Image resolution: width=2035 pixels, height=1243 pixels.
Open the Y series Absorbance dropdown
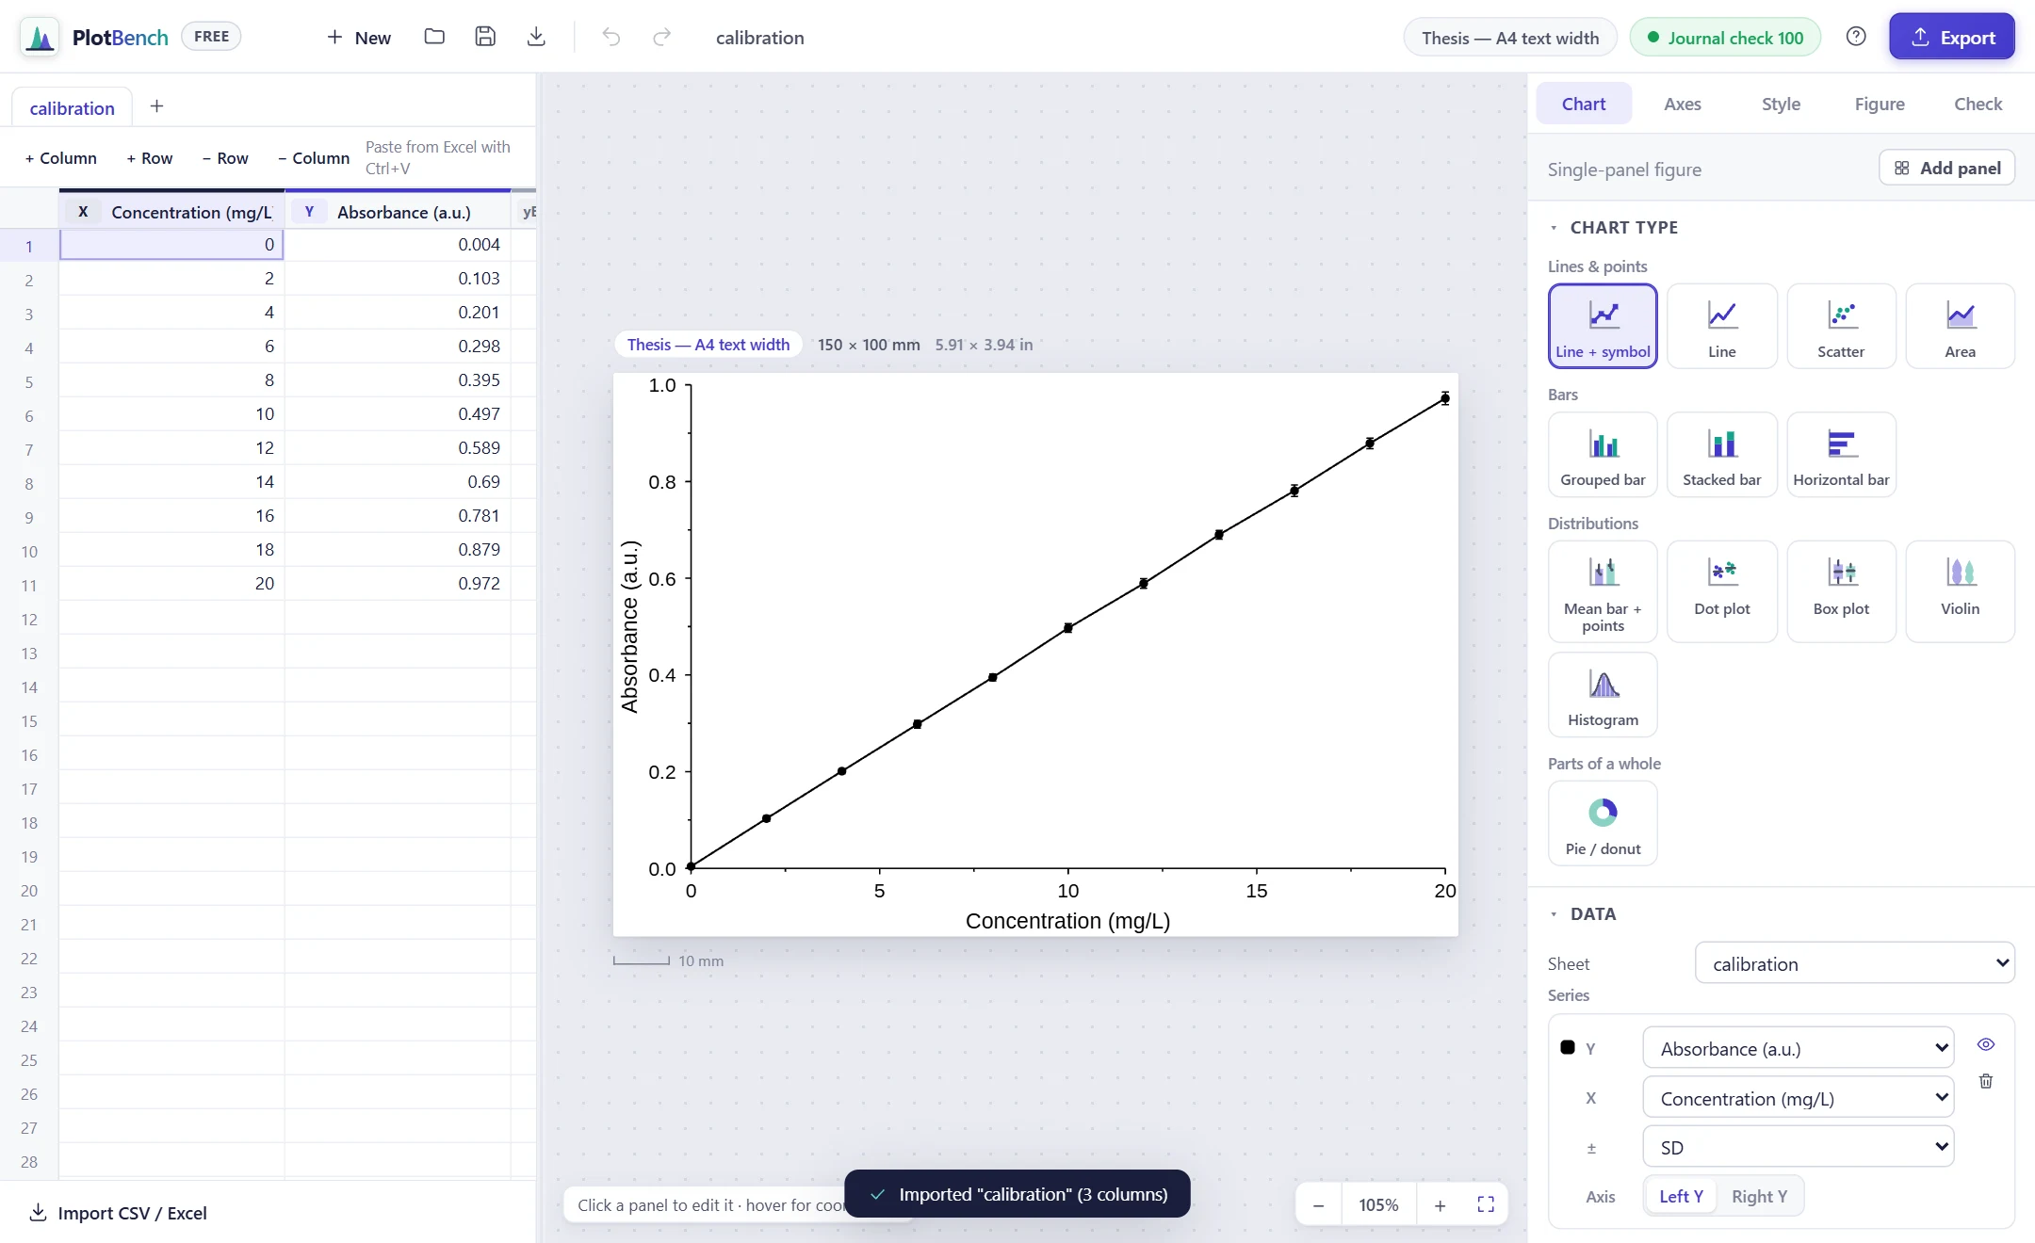point(1798,1048)
